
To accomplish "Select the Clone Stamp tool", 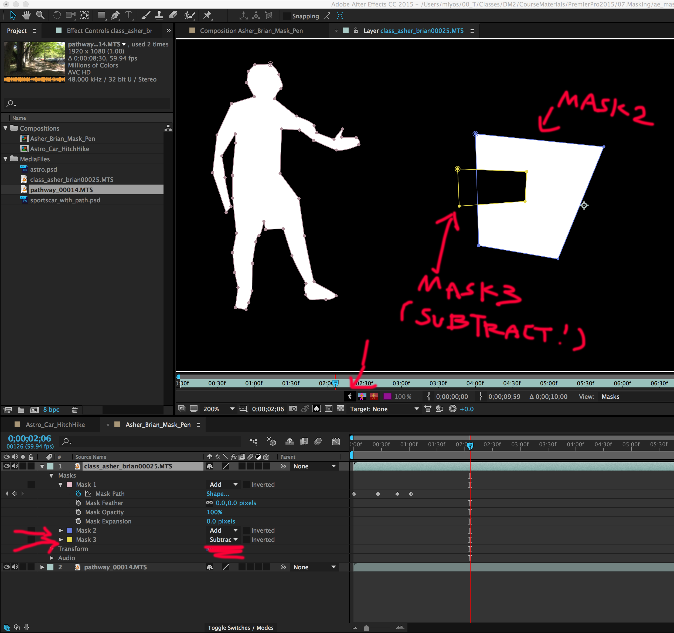I will 159,16.
